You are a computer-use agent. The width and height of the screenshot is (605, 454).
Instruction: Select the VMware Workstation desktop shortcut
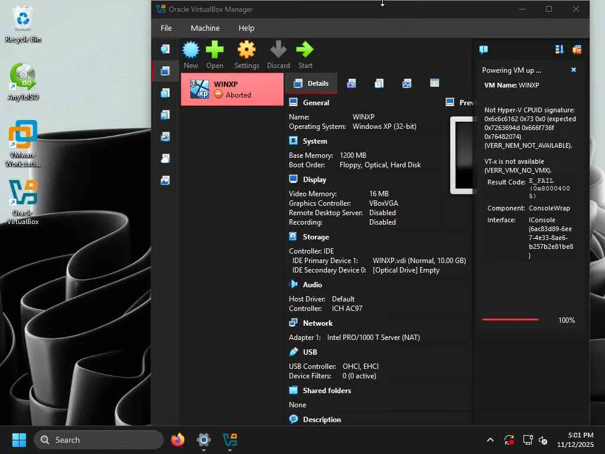23,143
